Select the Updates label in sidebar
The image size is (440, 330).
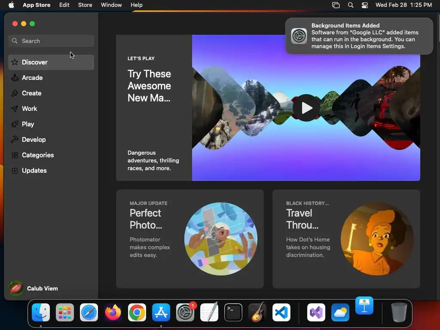(x=34, y=170)
